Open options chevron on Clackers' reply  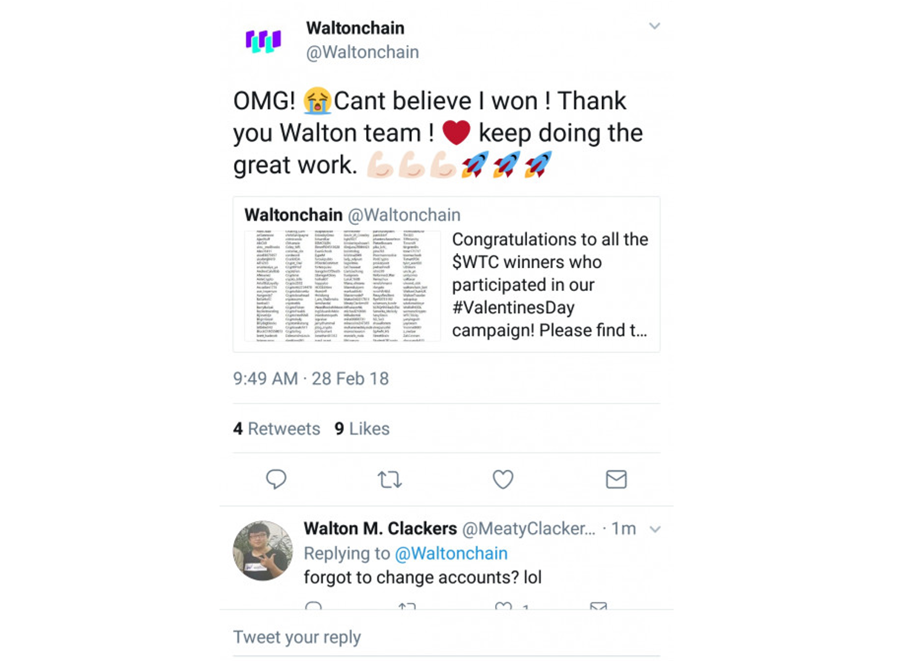(655, 529)
